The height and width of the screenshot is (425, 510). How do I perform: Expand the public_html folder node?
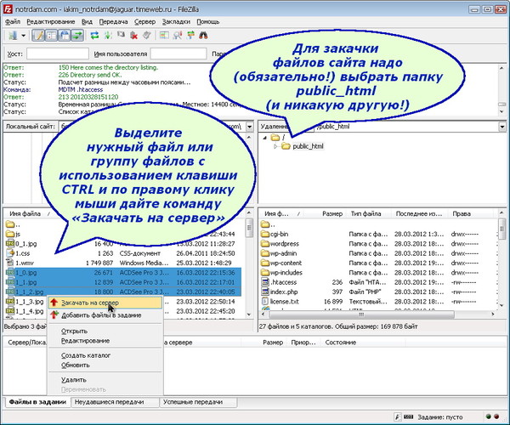pos(275,146)
